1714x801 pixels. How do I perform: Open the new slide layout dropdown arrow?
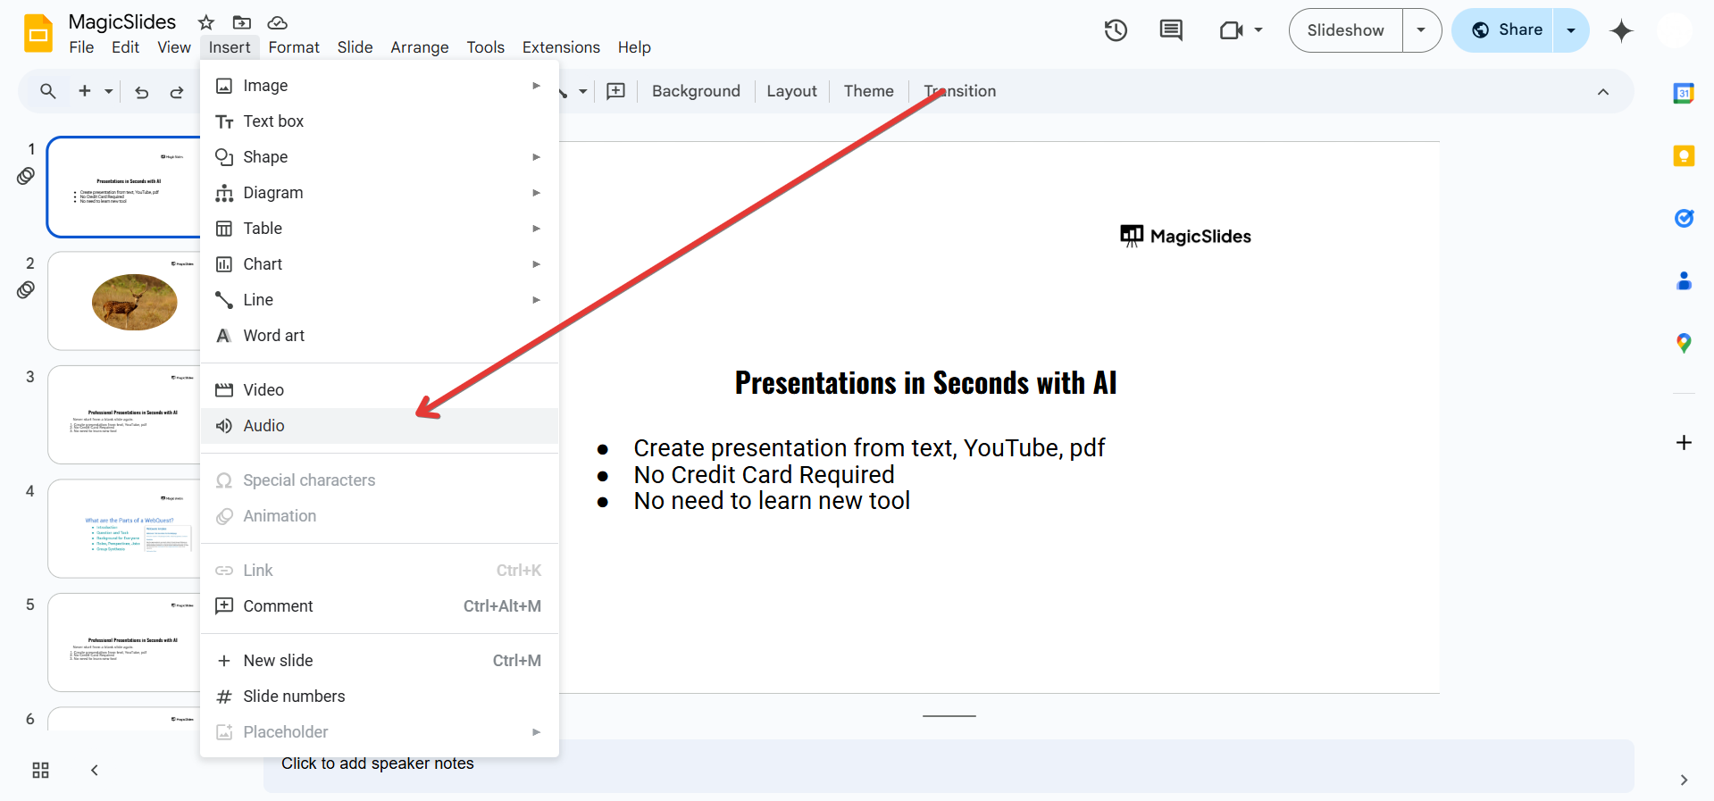click(109, 91)
